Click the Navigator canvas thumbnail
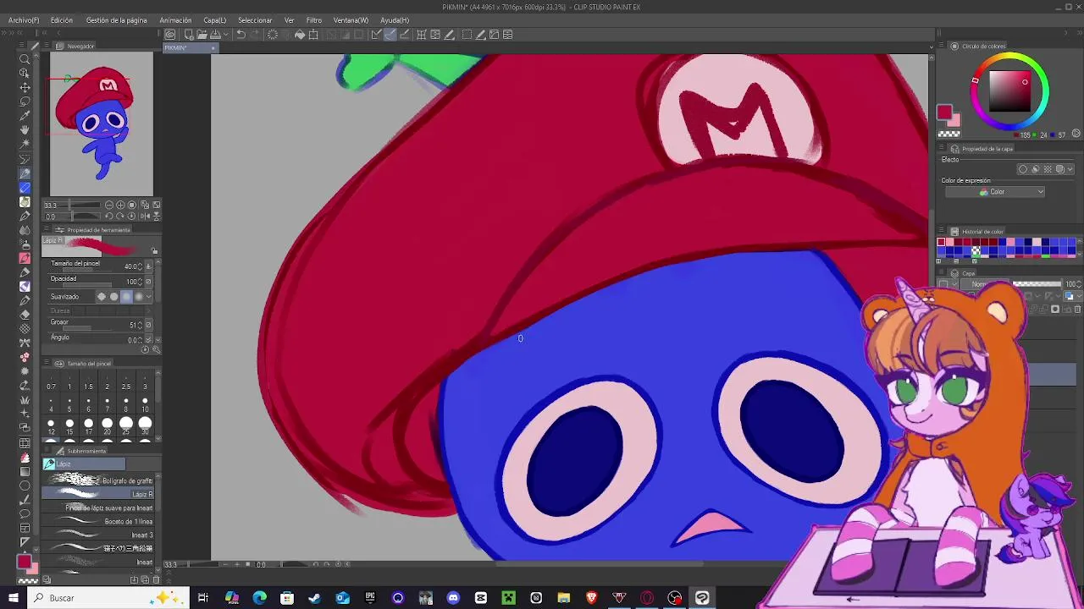Viewport: 1084px width, 609px height. pyautogui.click(x=102, y=124)
